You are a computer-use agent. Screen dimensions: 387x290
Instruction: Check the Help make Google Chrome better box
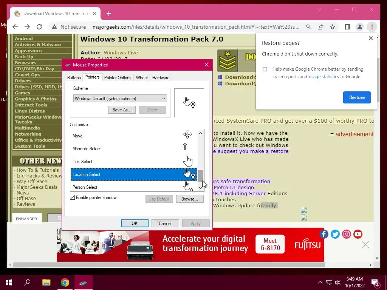(265, 69)
